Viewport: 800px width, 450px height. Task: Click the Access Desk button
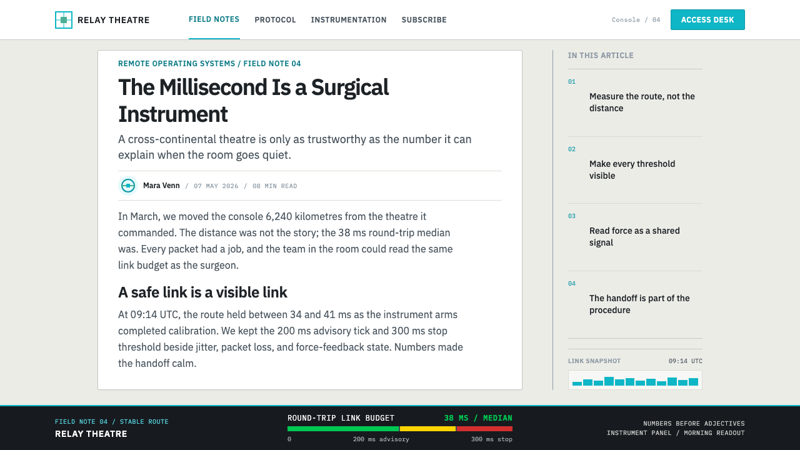click(707, 20)
